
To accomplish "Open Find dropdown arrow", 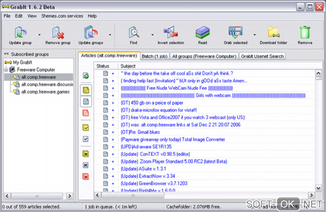I will [152, 35].
